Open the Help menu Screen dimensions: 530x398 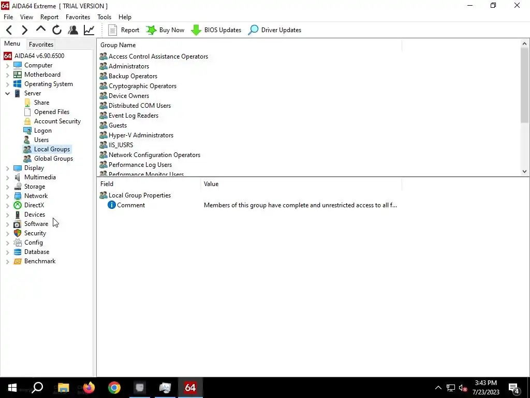pyautogui.click(x=125, y=17)
